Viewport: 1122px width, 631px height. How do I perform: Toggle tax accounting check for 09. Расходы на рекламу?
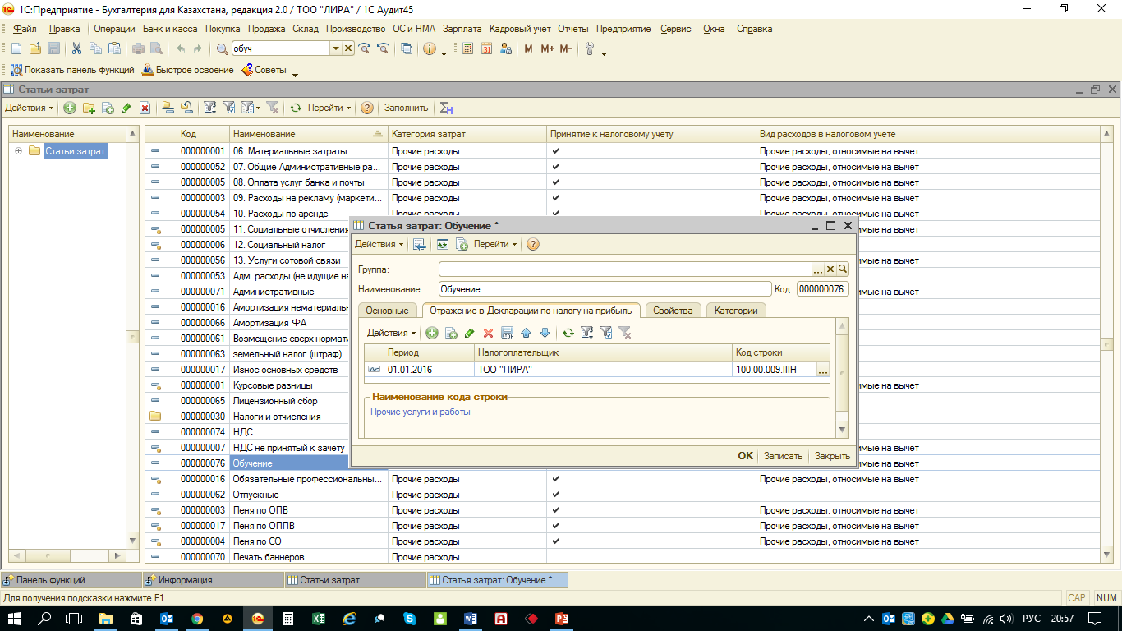[556, 198]
